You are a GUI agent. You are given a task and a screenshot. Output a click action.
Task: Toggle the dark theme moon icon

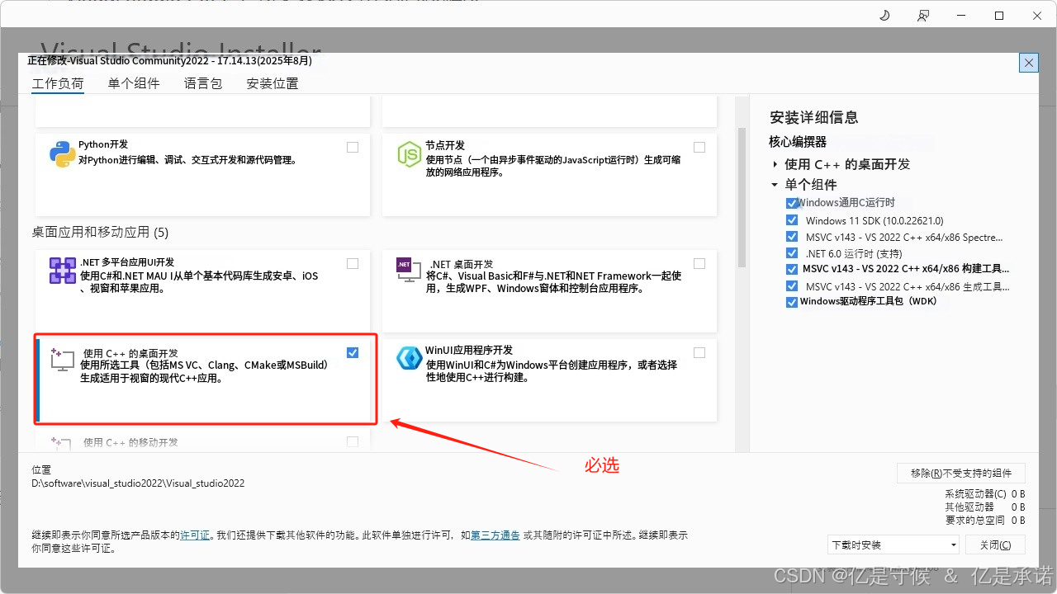pos(885,16)
